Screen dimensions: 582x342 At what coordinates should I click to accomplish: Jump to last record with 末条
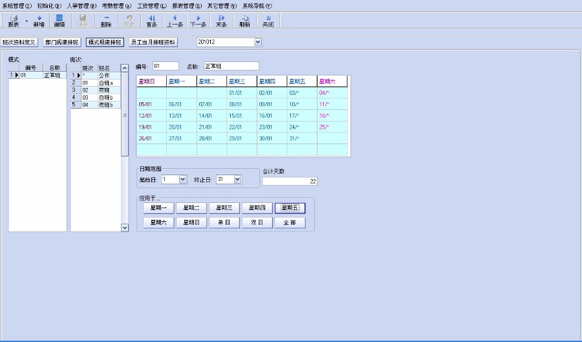point(222,21)
